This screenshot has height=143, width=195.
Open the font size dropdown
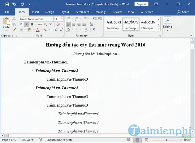coord(62,19)
